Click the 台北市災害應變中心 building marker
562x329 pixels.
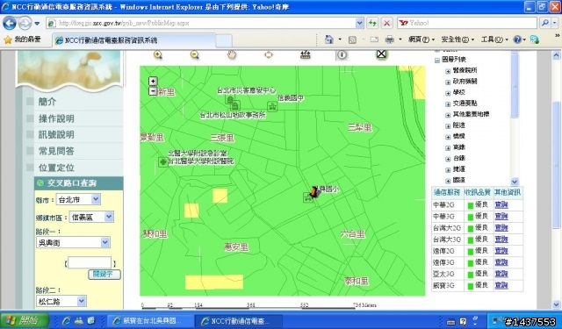[x=230, y=99]
